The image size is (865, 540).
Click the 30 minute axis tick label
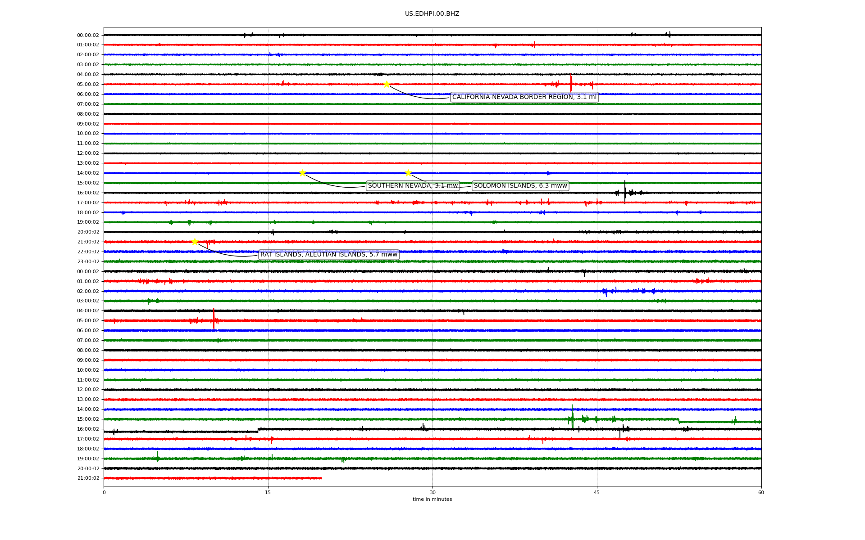[432, 492]
